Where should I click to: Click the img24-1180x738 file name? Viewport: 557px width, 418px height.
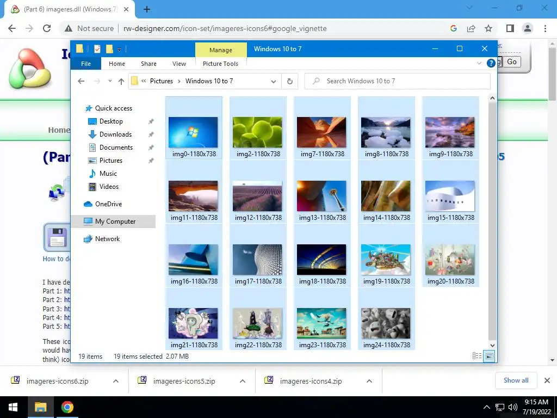pyautogui.click(x=387, y=345)
